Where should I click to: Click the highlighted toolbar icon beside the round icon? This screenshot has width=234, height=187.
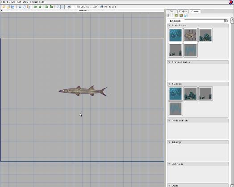tap(63, 7)
